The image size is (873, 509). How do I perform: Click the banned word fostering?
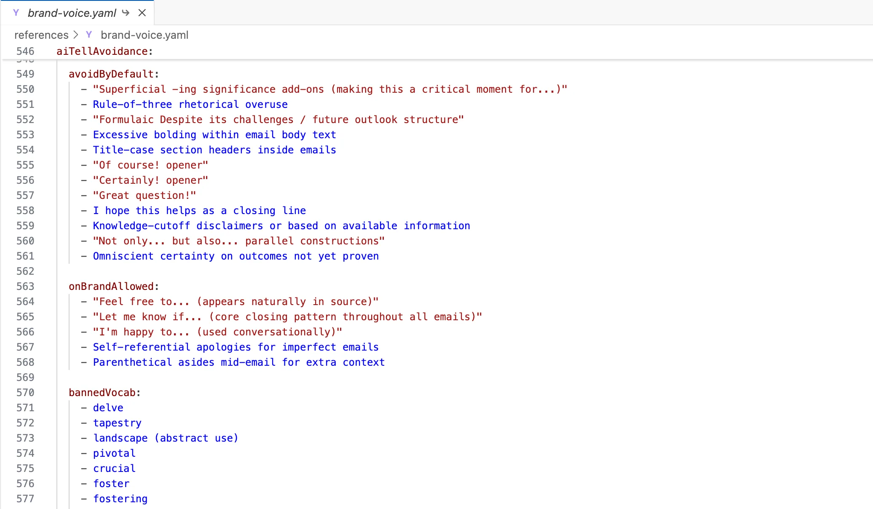click(120, 499)
